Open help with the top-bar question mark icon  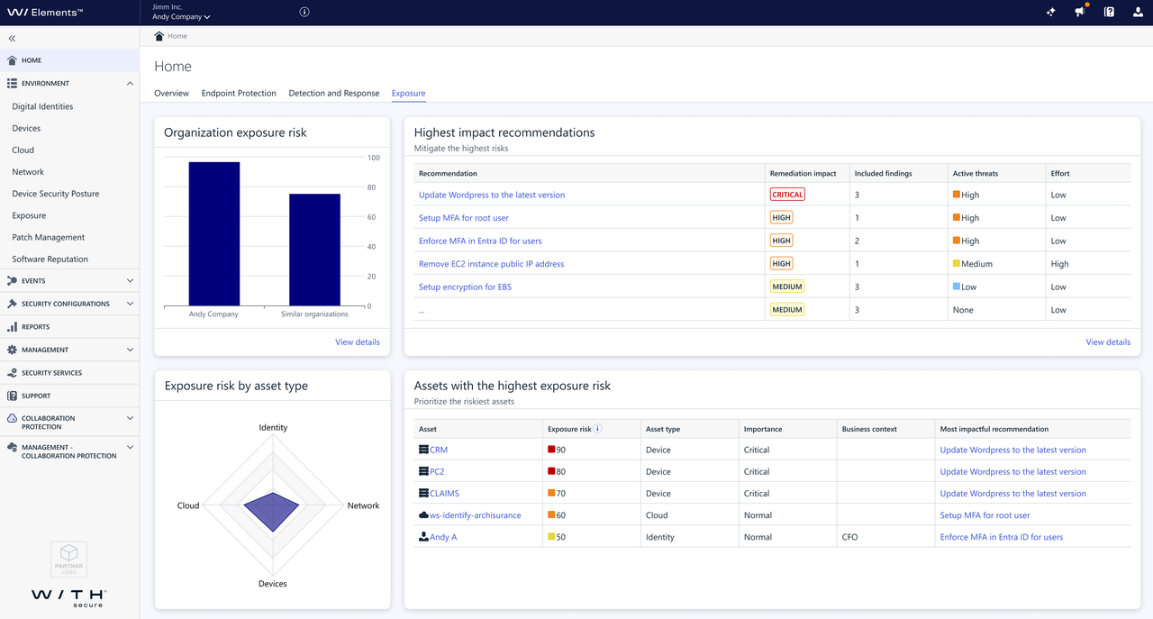click(1109, 12)
